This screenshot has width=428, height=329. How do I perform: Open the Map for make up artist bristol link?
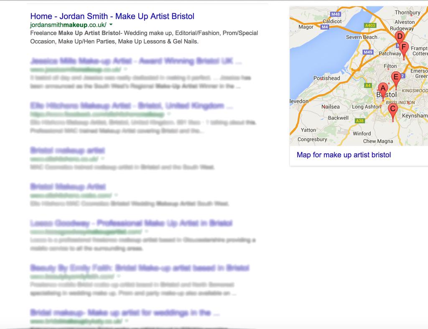(x=344, y=155)
